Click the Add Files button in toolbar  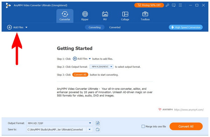(x=15, y=27)
